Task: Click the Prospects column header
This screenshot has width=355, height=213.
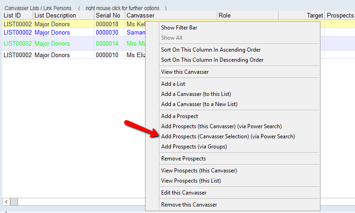Action: pos(340,15)
